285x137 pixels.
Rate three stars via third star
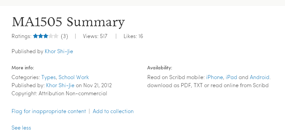click(46, 36)
